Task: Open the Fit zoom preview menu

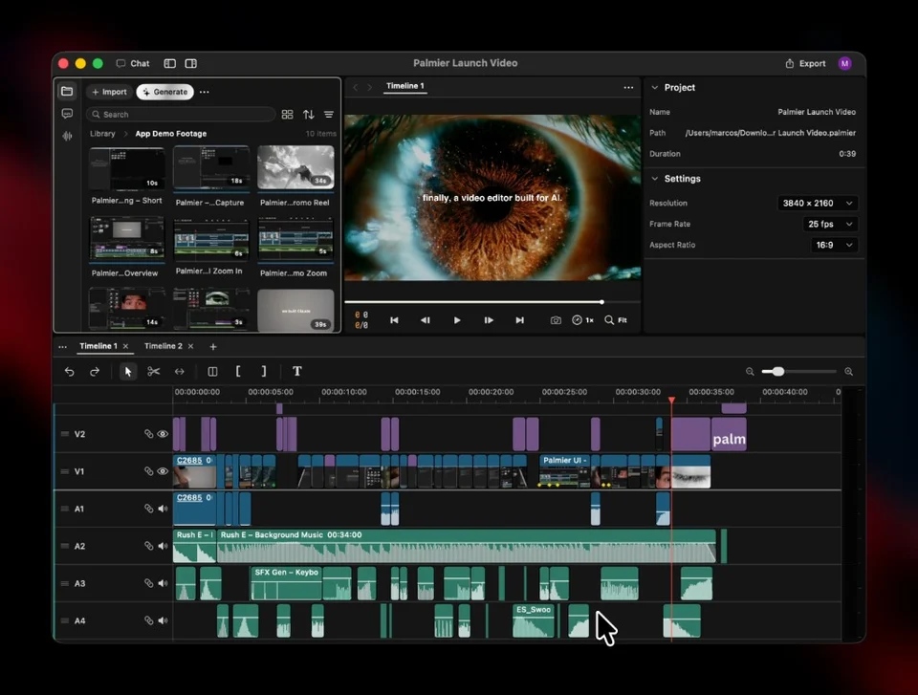Action: coord(616,320)
